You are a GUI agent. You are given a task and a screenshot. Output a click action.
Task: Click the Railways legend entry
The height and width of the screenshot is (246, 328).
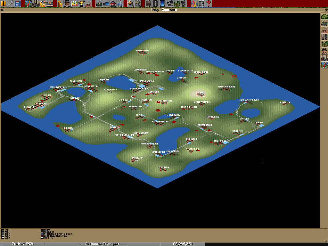point(47,232)
